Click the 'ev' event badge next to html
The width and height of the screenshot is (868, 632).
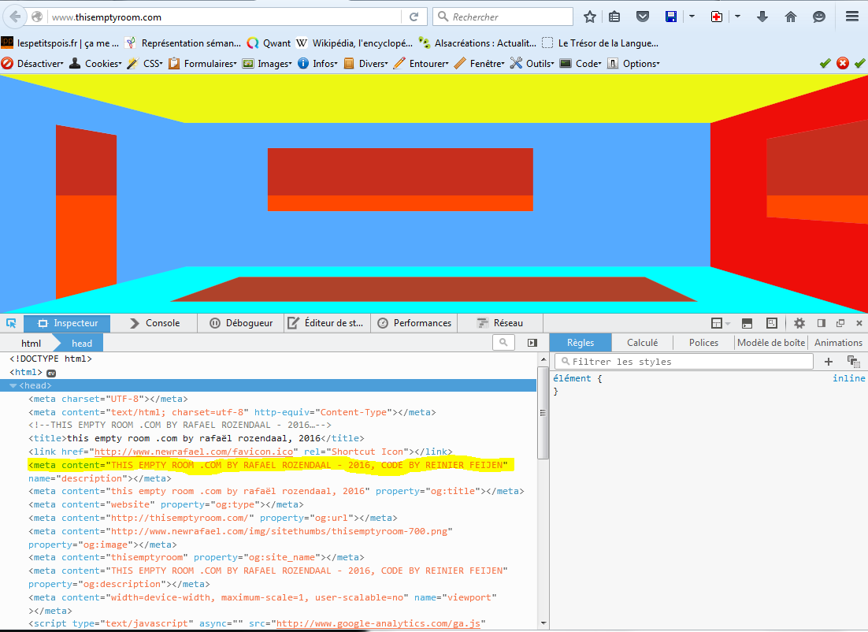51,373
